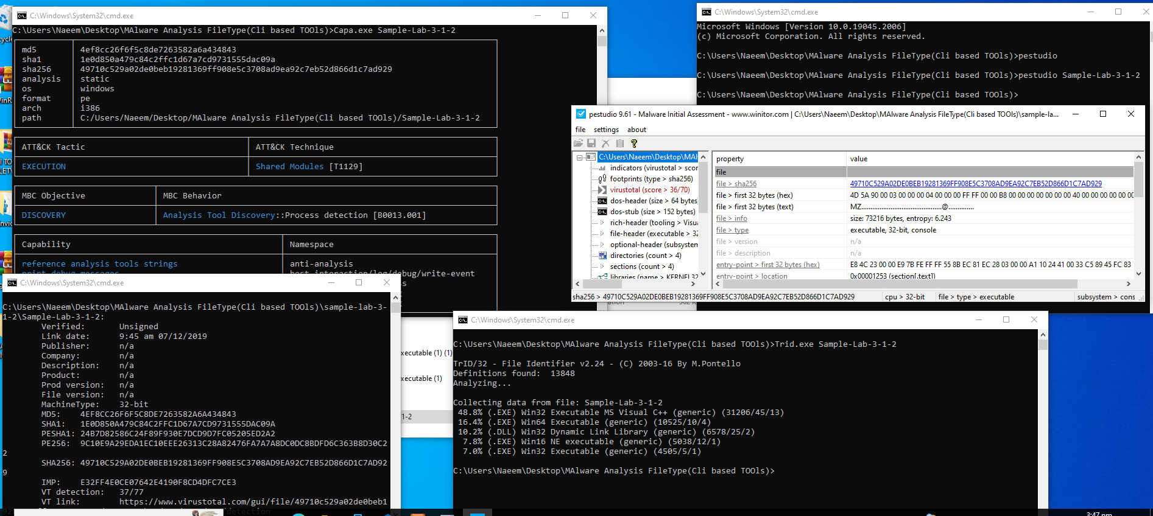The image size is (1153, 516).
Task: Expand the sections tree node
Action: point(602,267)
